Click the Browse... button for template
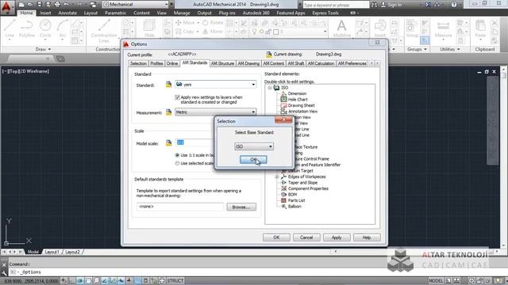Viewport: 508px width, 285px height. pyautogui.click(x=241, y=207)
